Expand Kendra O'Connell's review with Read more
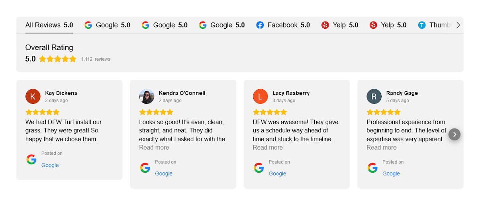 [154, 148]
